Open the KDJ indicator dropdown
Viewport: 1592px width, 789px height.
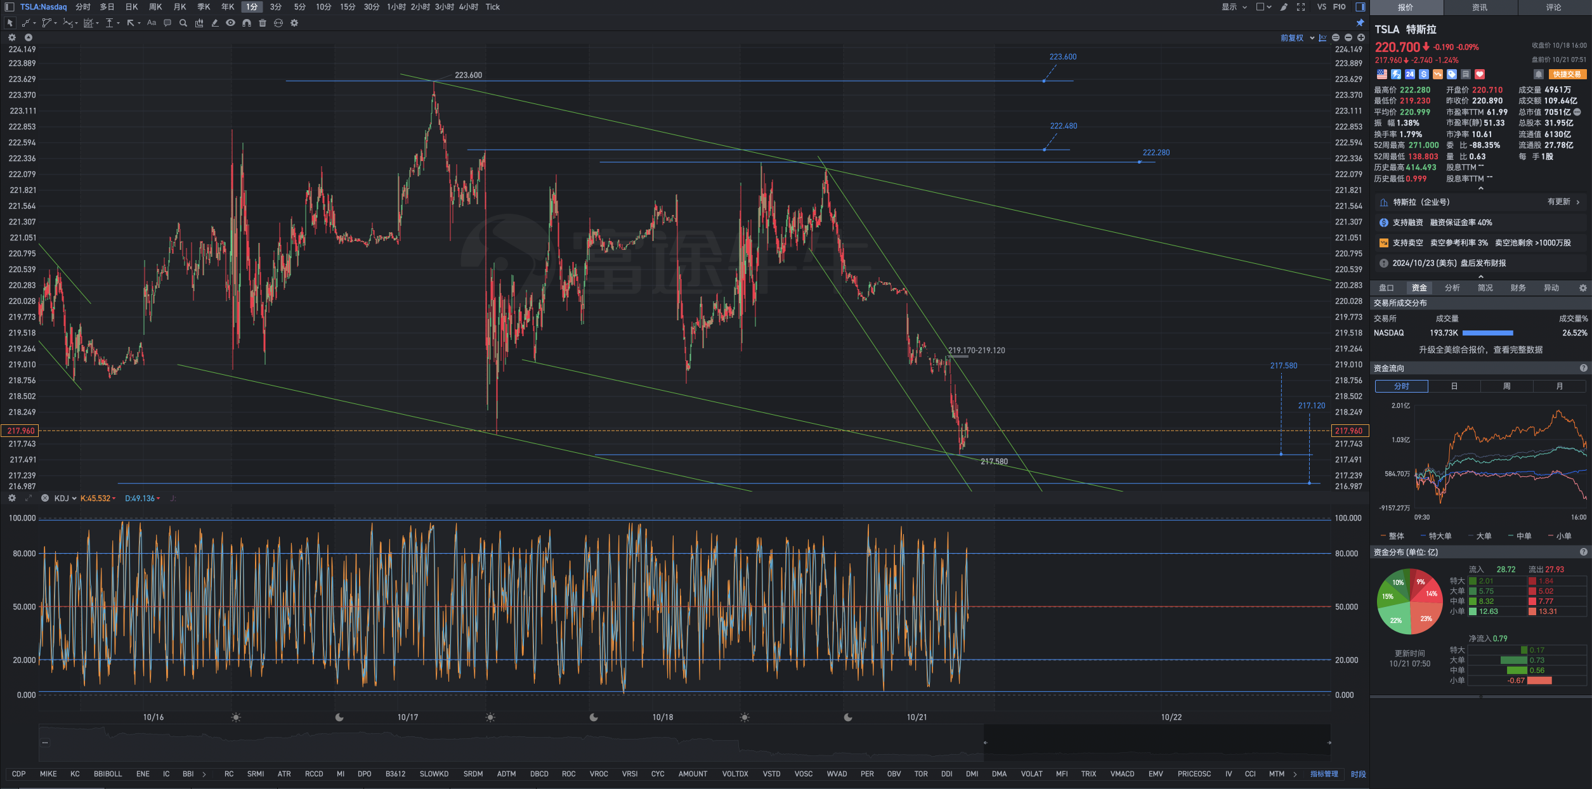65,499
